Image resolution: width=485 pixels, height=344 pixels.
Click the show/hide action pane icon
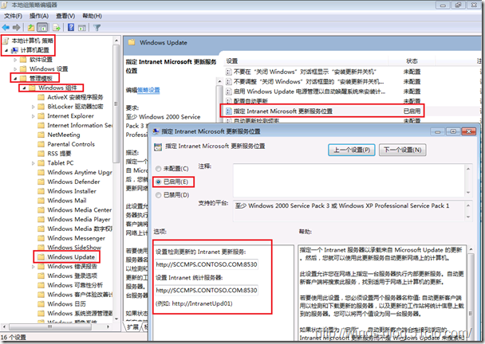82,28
